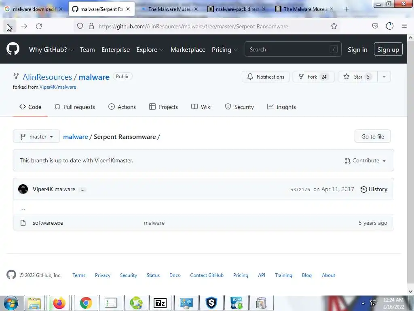Click the padlock site info icon
Image resolution: width=414 pixels, height=311 pixels.
(x=91, y=26)
